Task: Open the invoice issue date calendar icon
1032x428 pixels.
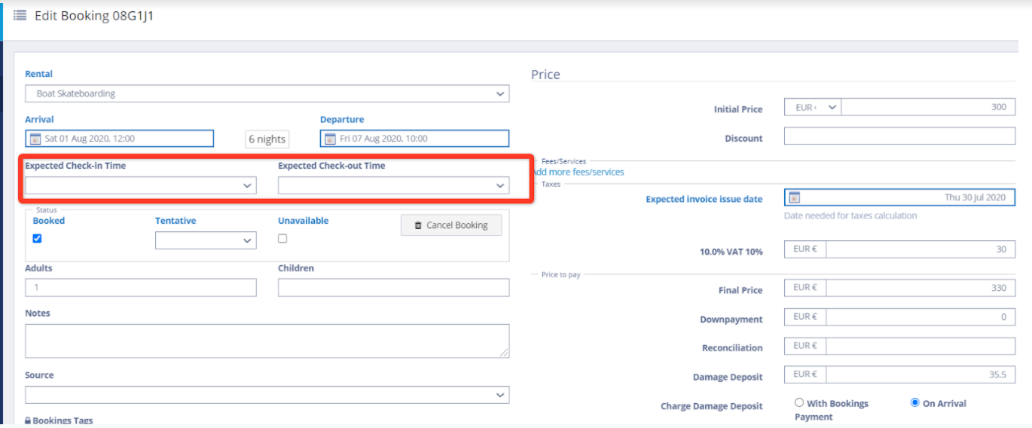Action: 794,197
